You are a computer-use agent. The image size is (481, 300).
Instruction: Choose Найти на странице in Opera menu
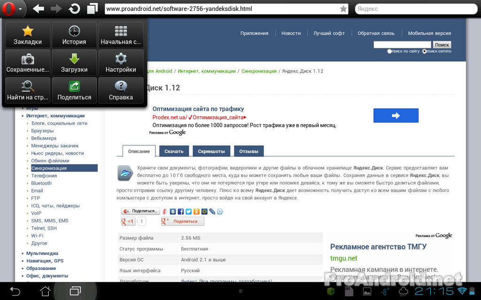tap(28, 90)
